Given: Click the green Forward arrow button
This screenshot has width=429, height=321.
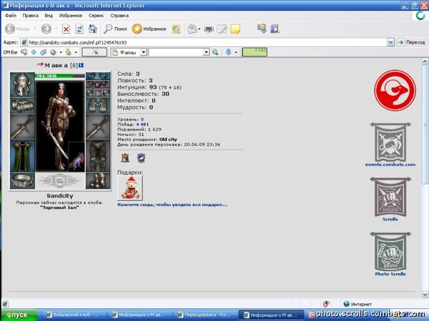Looking at the screenshot, I should point(46,29).
